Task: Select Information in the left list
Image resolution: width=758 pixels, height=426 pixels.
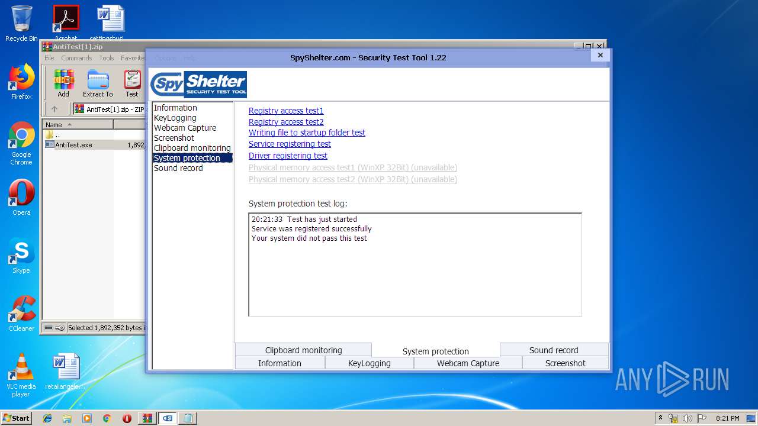Action: (x=192, y=108)
